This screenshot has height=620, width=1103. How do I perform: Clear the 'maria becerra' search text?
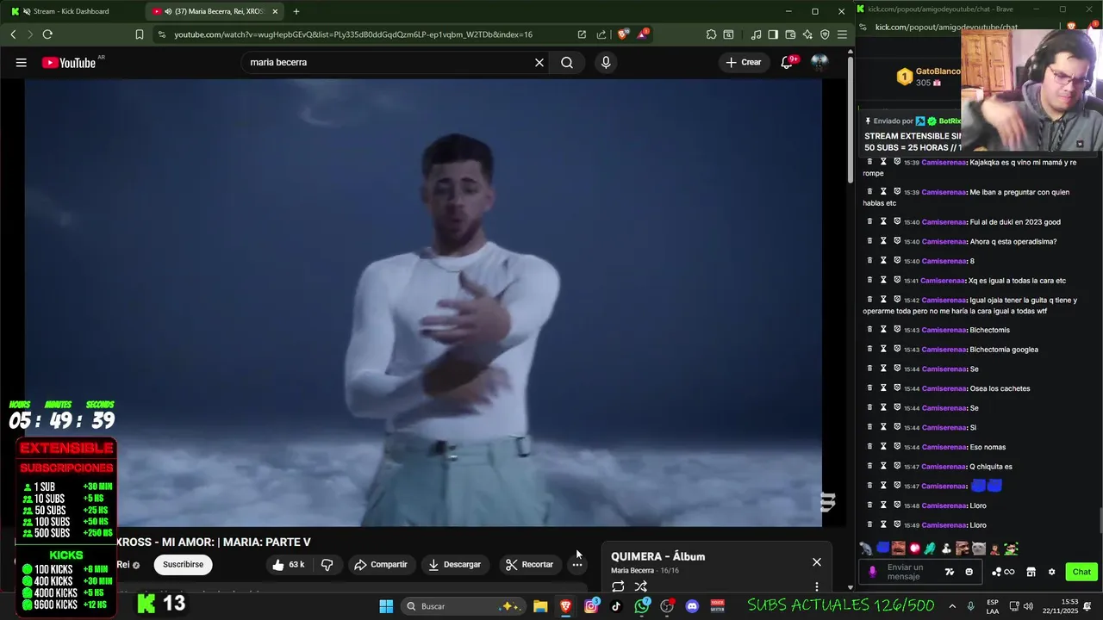[x=539, y=62]
